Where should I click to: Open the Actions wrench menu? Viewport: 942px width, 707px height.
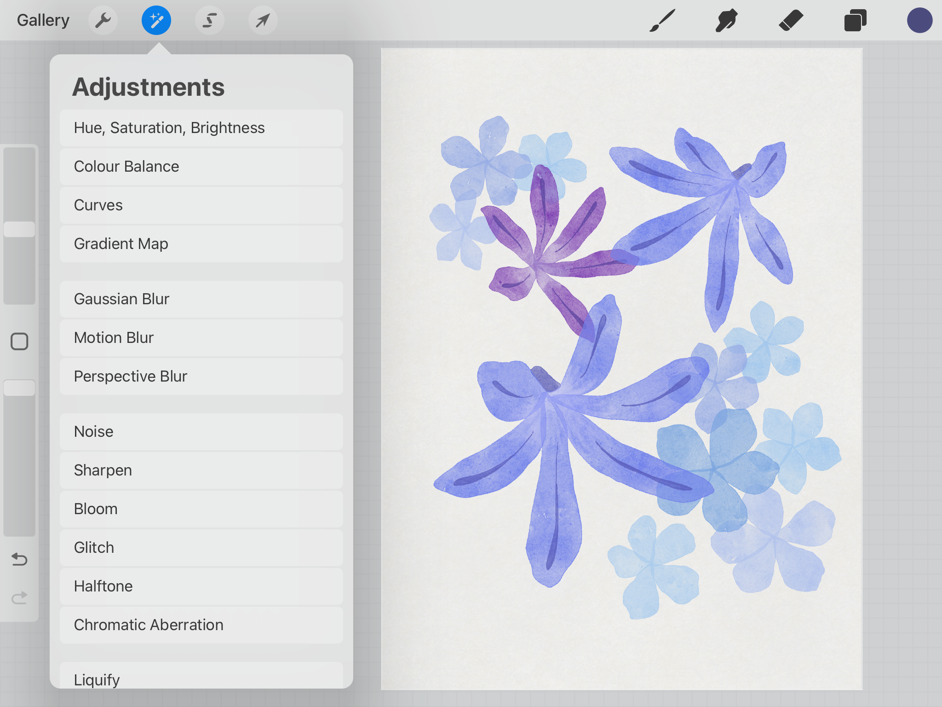coord(103,20)
